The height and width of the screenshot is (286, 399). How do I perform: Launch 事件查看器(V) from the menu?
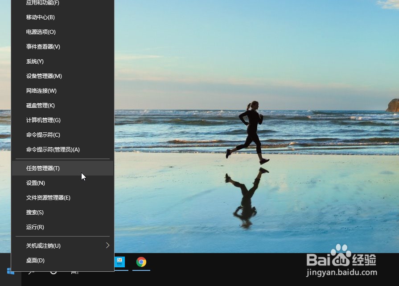62,47
